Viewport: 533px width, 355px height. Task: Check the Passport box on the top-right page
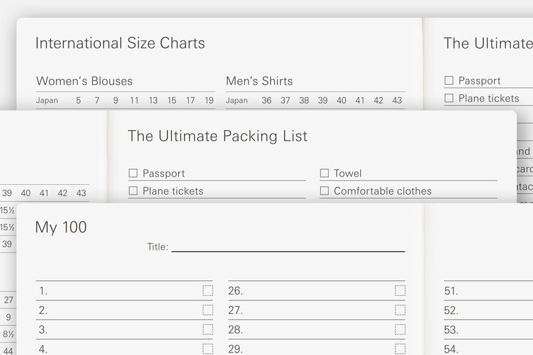pyautogui.click(x=449, y=81)
